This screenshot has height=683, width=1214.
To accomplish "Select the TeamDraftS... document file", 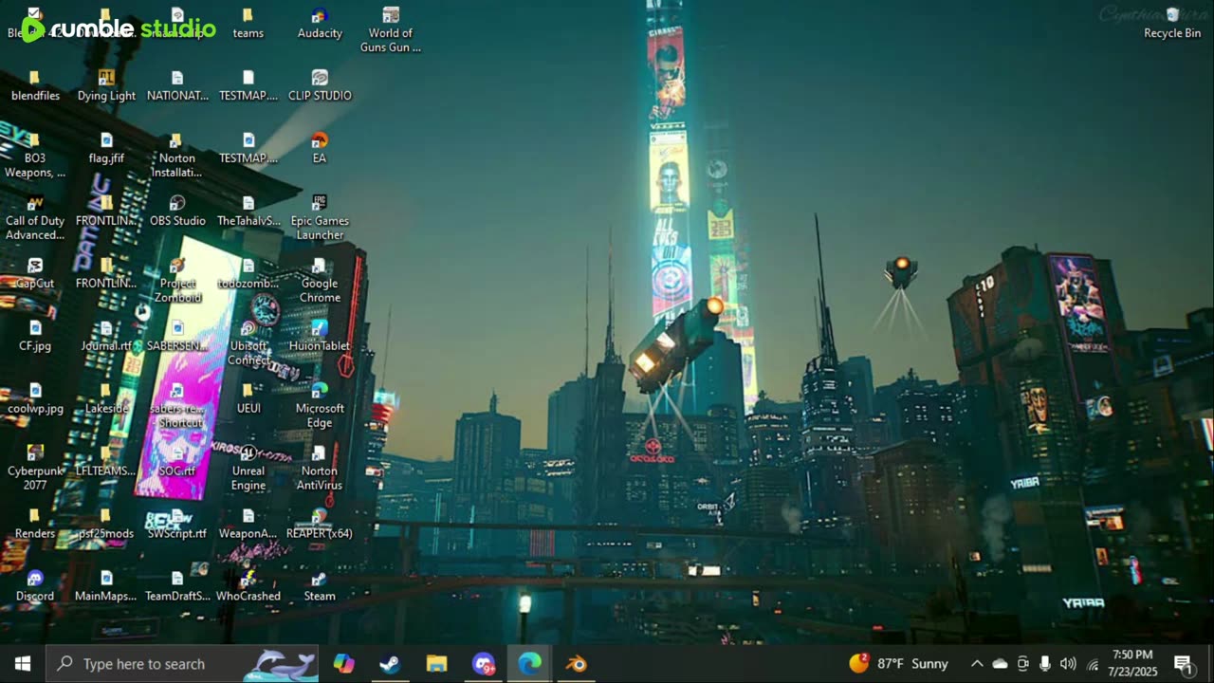I will 177,586.
